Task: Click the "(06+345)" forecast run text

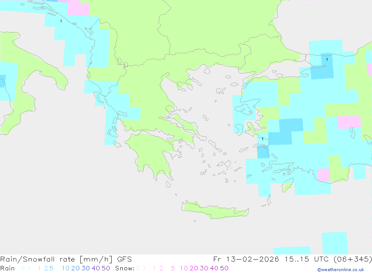Action: (x=353, y=259)
